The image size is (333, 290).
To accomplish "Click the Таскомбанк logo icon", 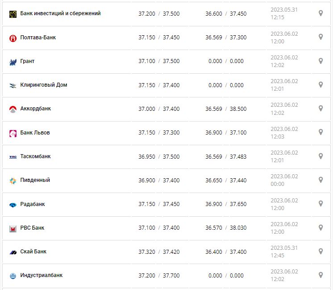I will click(13, 157).
